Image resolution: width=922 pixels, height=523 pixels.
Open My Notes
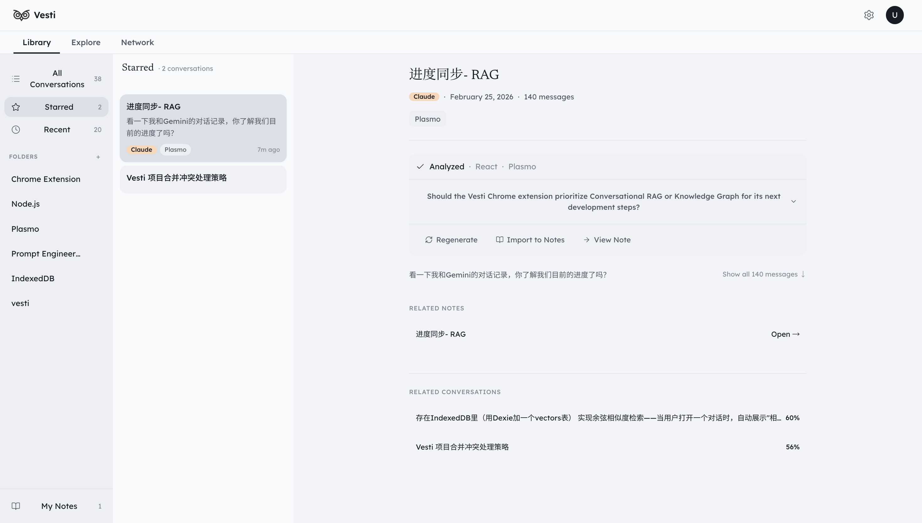point(56,506)
